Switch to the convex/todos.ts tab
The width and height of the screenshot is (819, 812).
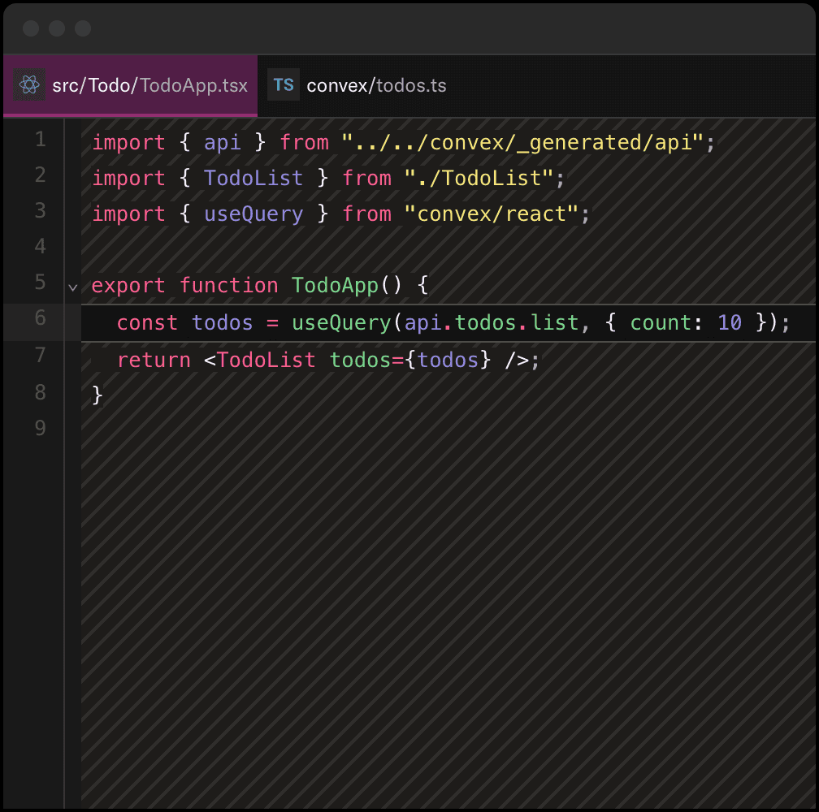(x=375, y=84)
